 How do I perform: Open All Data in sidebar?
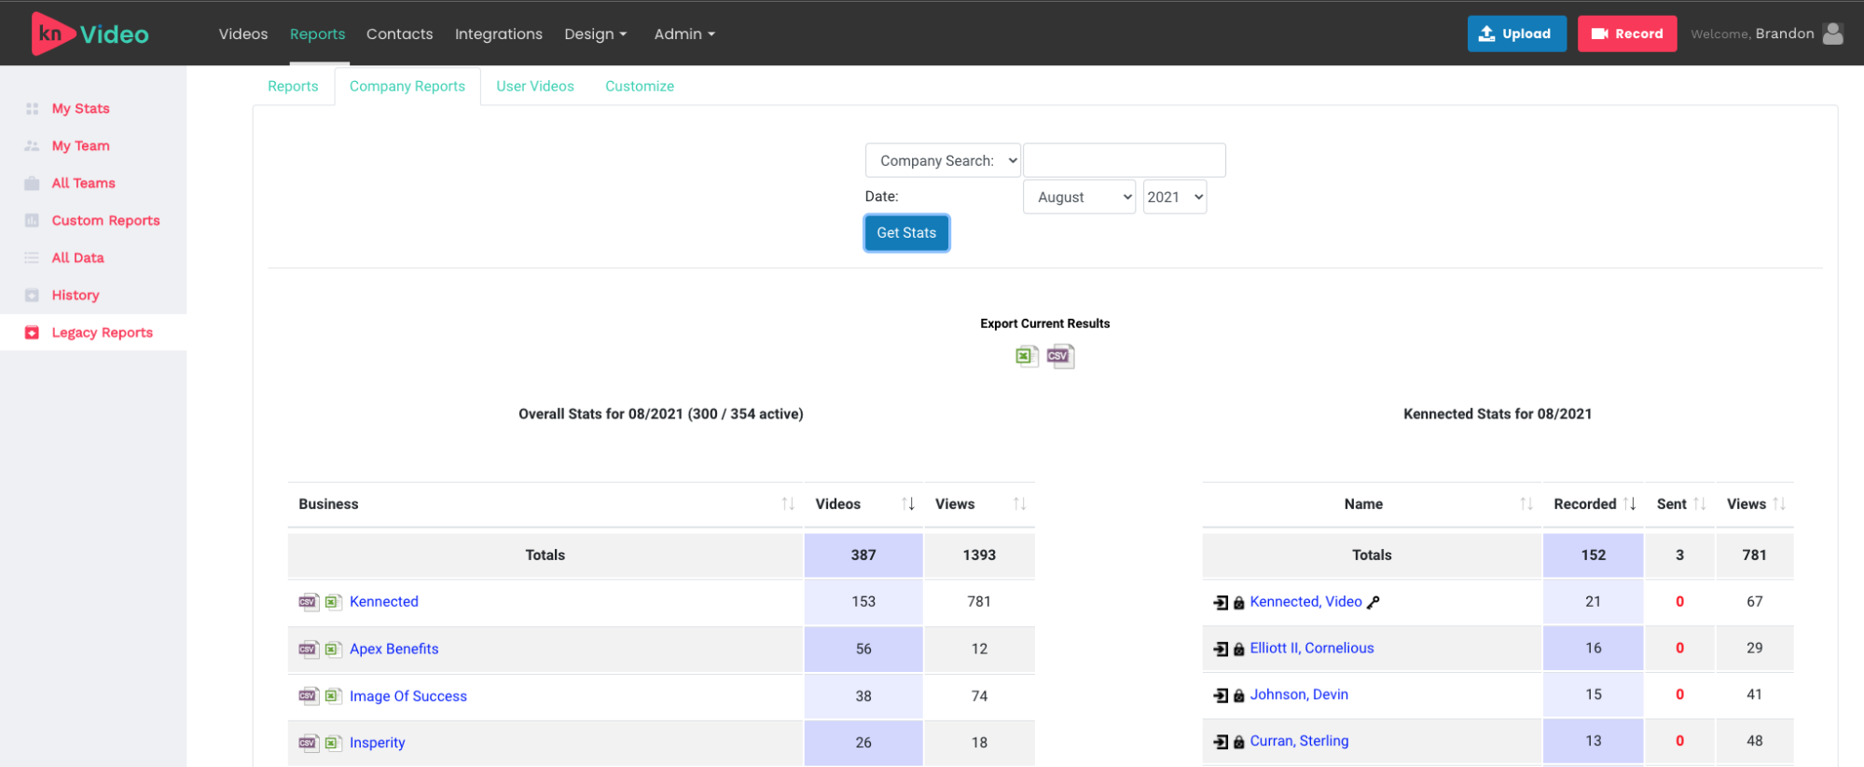pos(77,257)
